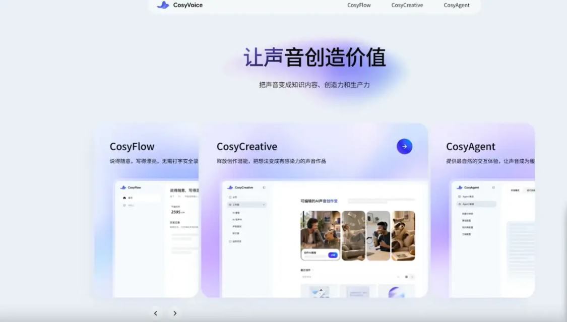Select highlighted Agent 编辑 row in CosyAgent preview

click(x=476, y=204)
